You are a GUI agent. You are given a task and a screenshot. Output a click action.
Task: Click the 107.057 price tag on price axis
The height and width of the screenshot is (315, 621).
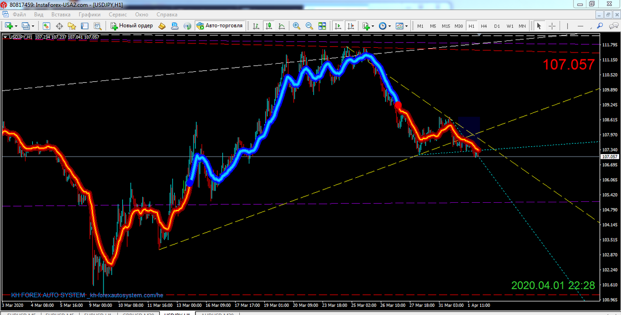coord(610,157)
